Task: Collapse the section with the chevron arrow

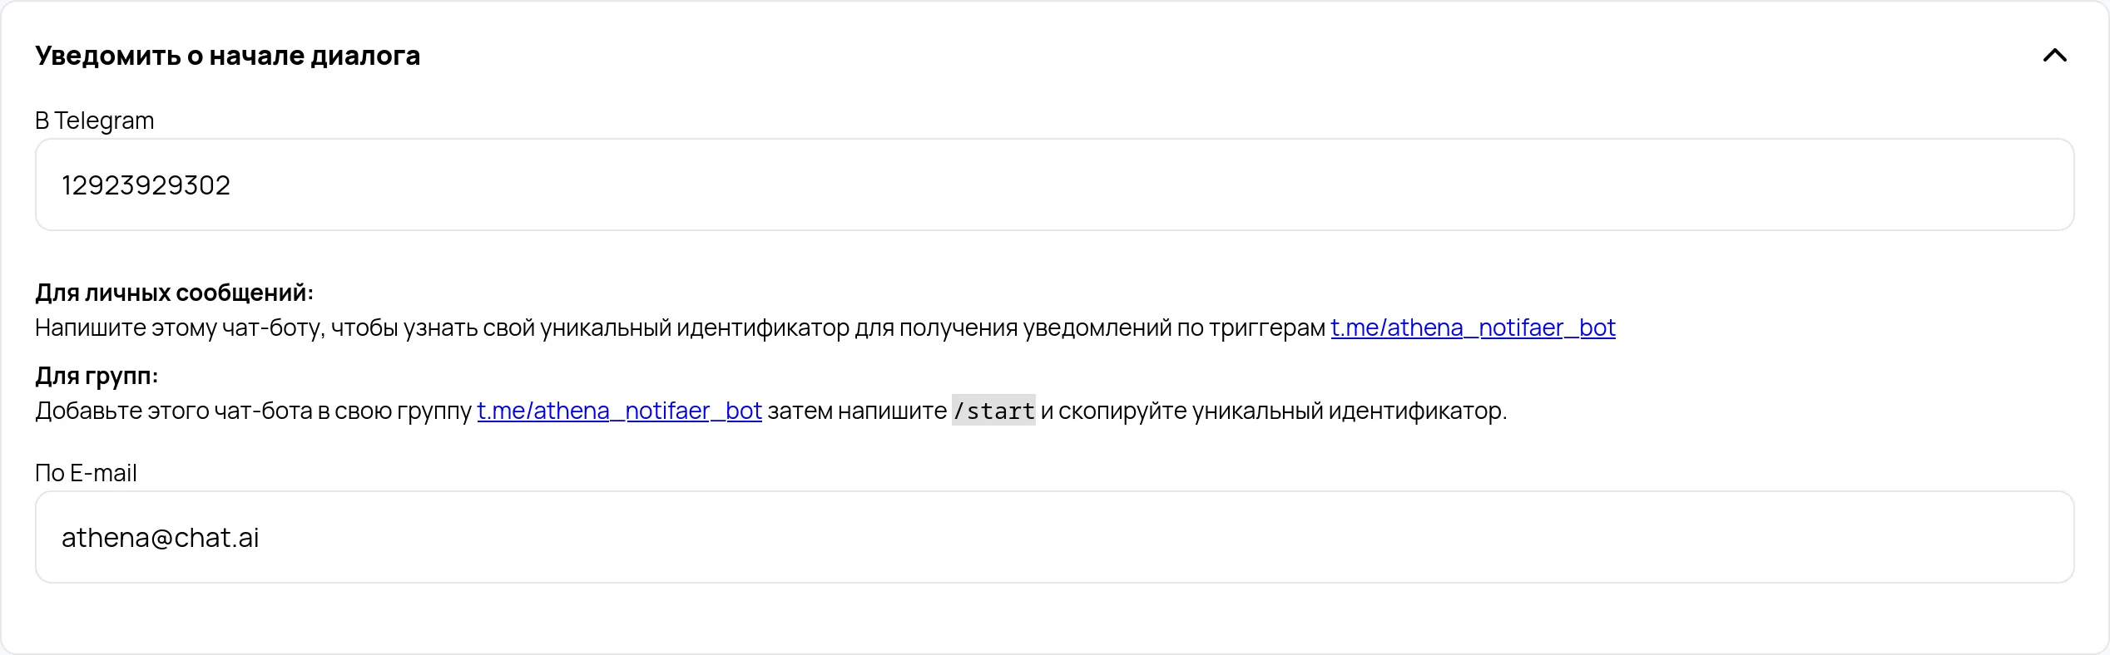Action: (x=2054, y=56)
